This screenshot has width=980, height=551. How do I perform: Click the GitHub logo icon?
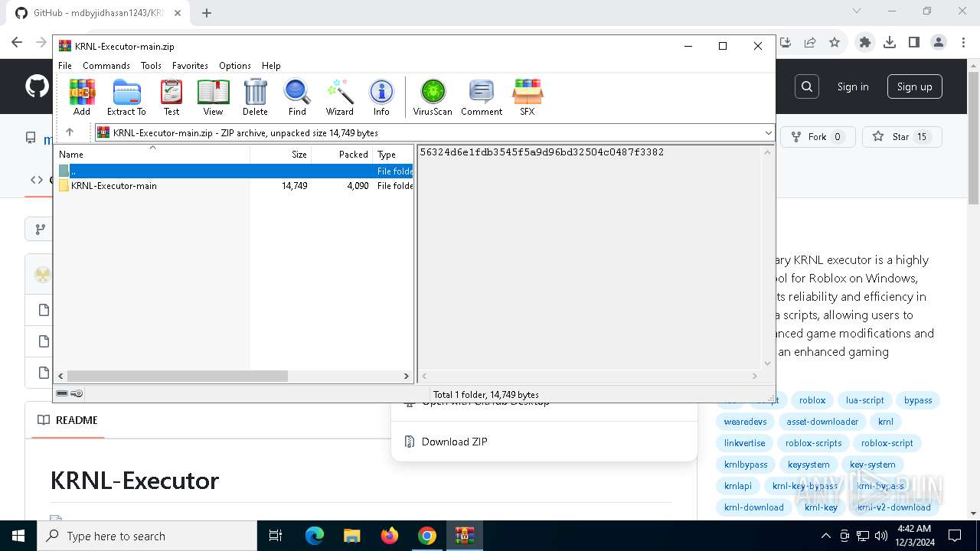pyautogui.click(x=37, y=86)
